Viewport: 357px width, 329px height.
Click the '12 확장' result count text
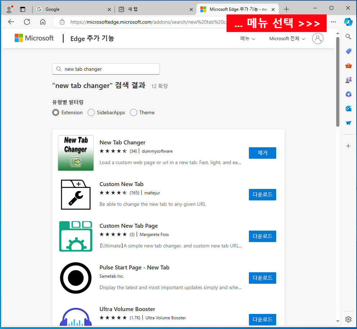(x=159, y=86)
